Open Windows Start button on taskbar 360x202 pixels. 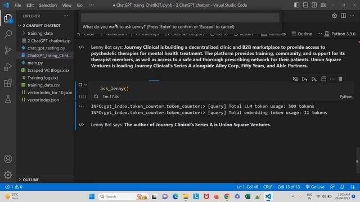(92, 196)
